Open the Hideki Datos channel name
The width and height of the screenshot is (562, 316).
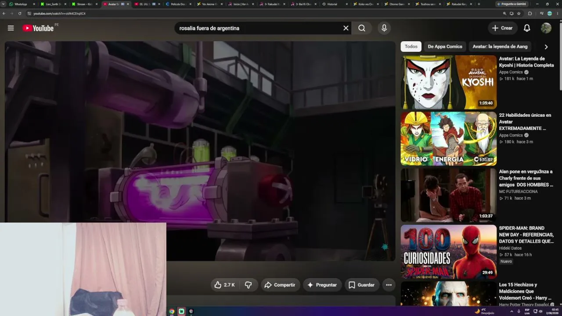(510, 248)
